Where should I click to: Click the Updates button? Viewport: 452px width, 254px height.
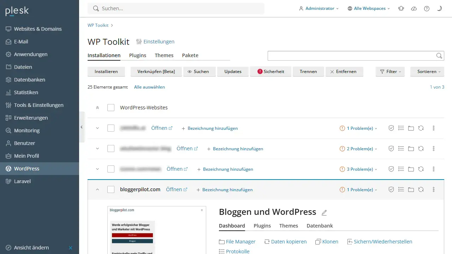click(x=233, y=72)
